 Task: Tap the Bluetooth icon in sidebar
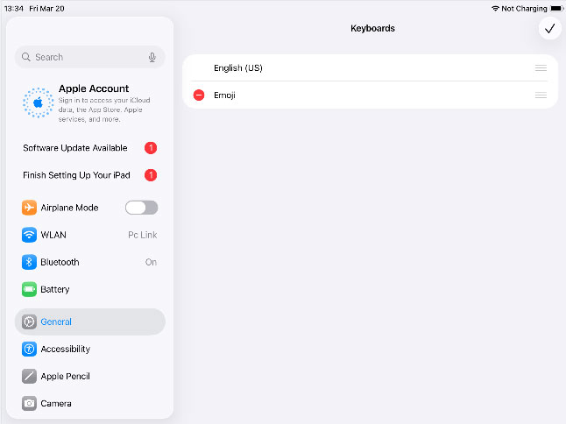[x=29, y=262]
